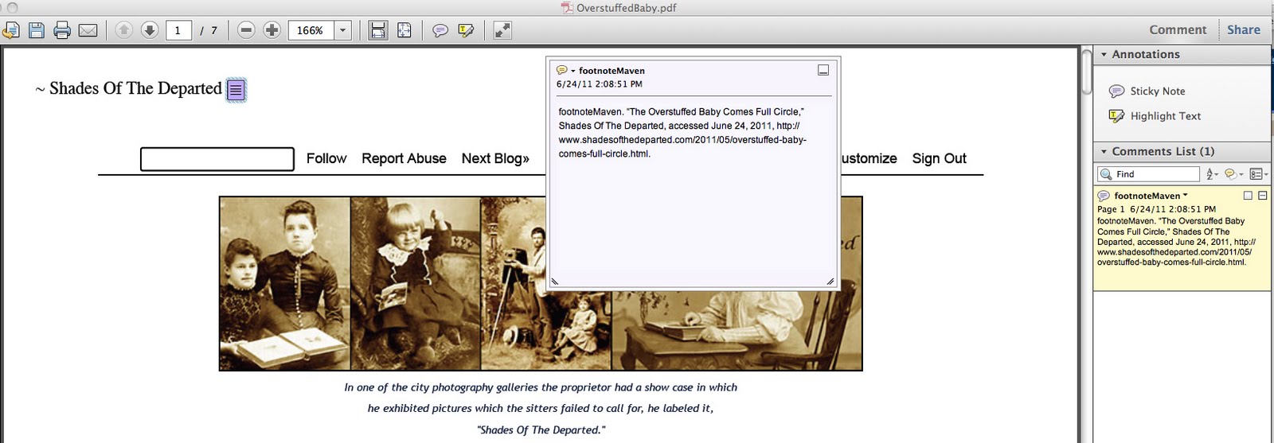Go to the previous page with the up arrow
The image size is (1274, 443).
point(123,30)
